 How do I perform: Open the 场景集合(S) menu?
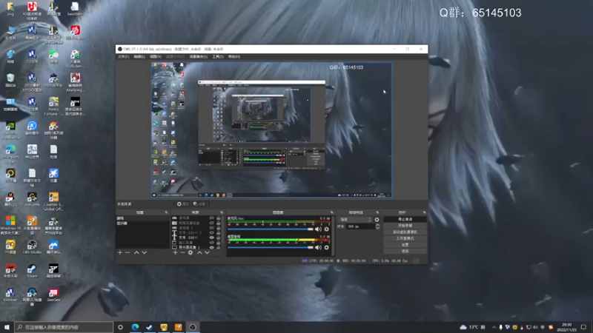(198, 57)
